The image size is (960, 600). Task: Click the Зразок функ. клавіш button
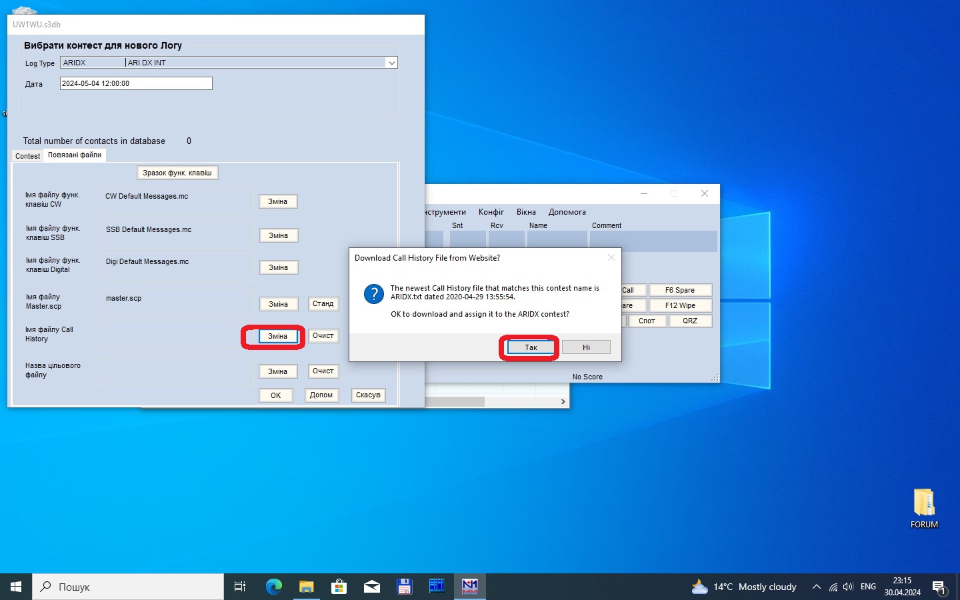[177, 173]
